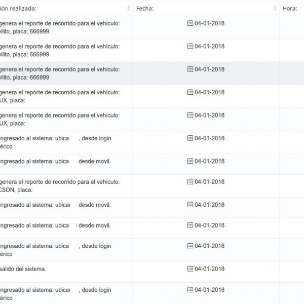Click the Hora cell of the first row
Viewport: 304px width, 304px height.
291,27
